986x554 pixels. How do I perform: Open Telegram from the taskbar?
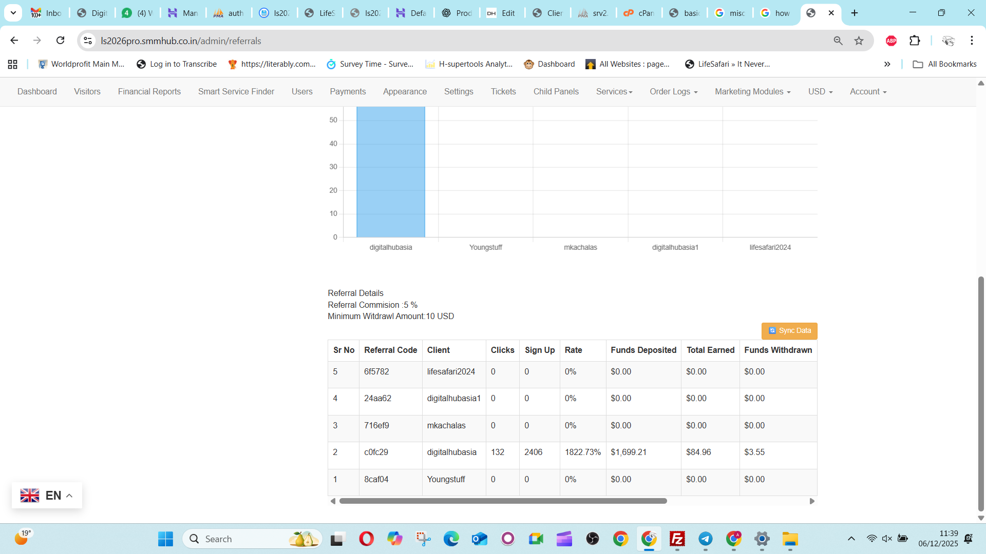tap(705, 539)
